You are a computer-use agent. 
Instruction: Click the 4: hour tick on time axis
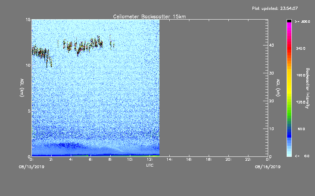point(71,160)
